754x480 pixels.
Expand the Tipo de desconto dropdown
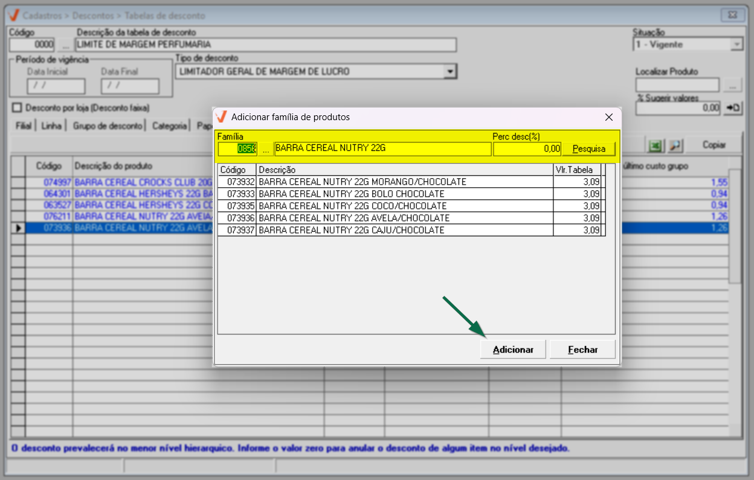pos(449,72)
